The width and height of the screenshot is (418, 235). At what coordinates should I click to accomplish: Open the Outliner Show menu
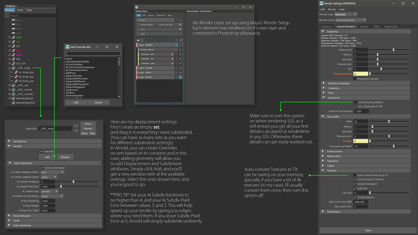pyautogui.click(x=20, y=10)
